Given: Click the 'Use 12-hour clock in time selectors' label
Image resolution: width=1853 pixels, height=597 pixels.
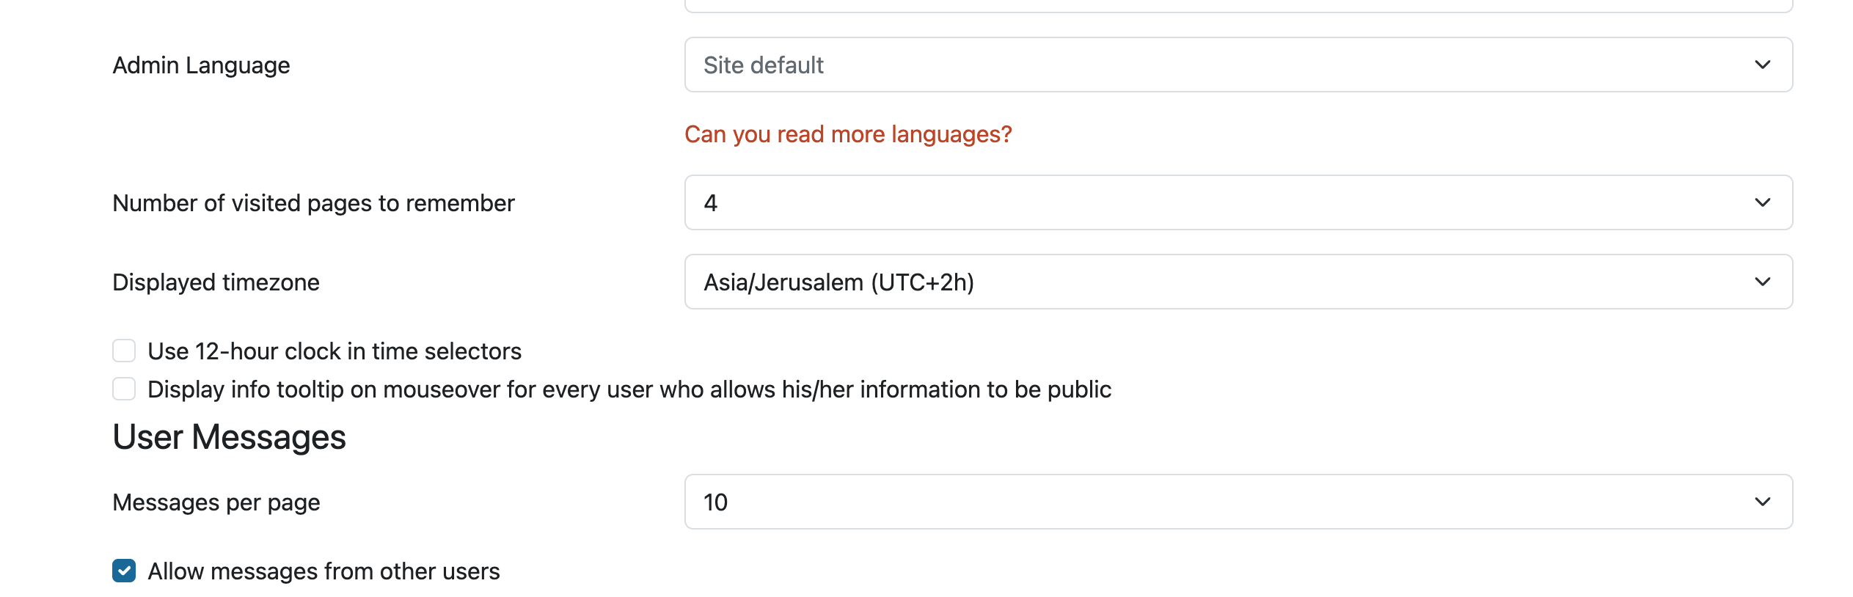Looking at the screenshot, I should coord(335,351).
